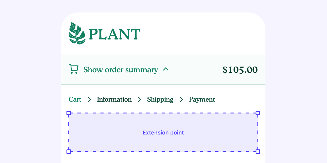The height and width of the screenshot is (163, 327).
Task: Expand the Show order summary text
Action: [x=120, y=70]
